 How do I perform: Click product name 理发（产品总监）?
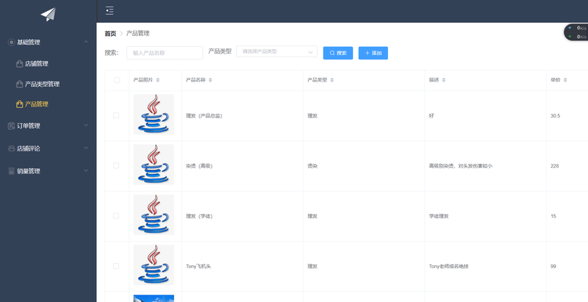pyautogui.click(x=204, y=116)
